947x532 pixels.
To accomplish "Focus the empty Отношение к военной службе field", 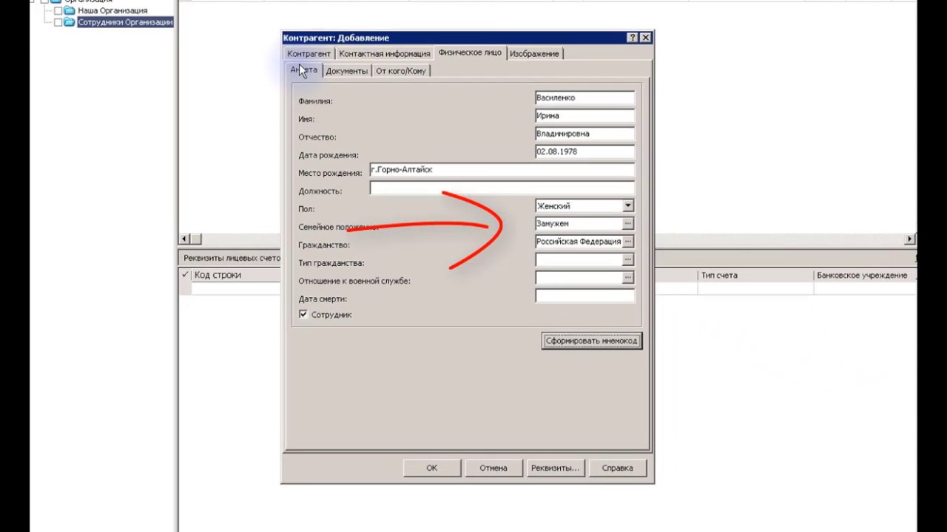I will pos(579,278).
